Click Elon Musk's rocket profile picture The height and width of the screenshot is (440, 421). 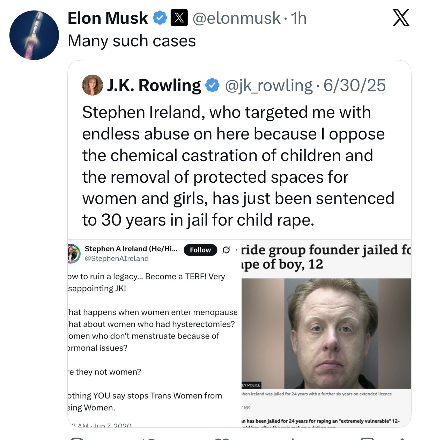point(34,35)
